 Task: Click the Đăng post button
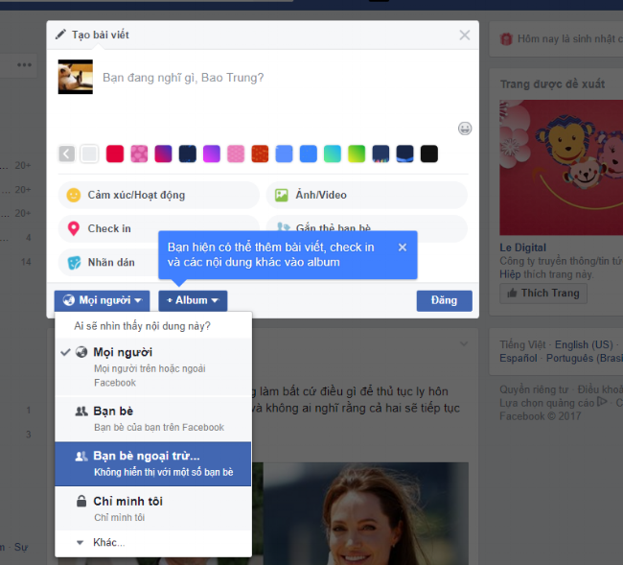pos(444,300)
